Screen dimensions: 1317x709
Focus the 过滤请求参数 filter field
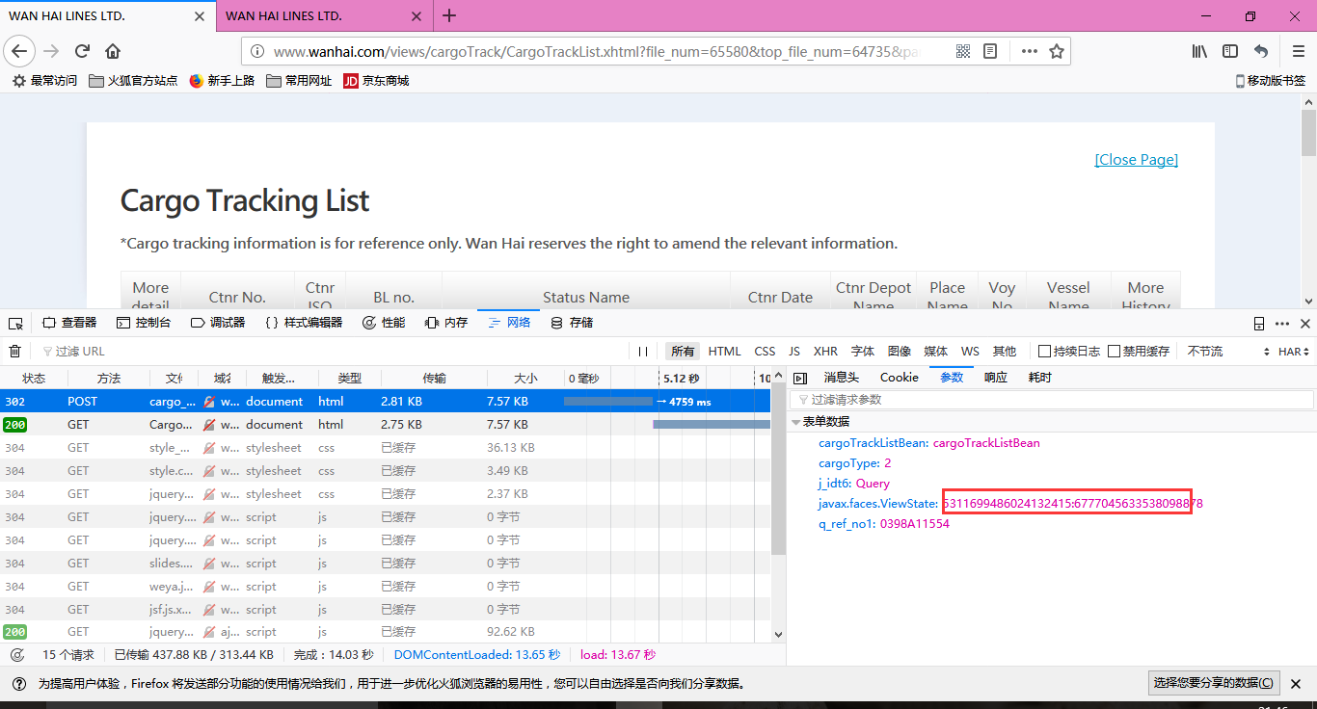1052,400
